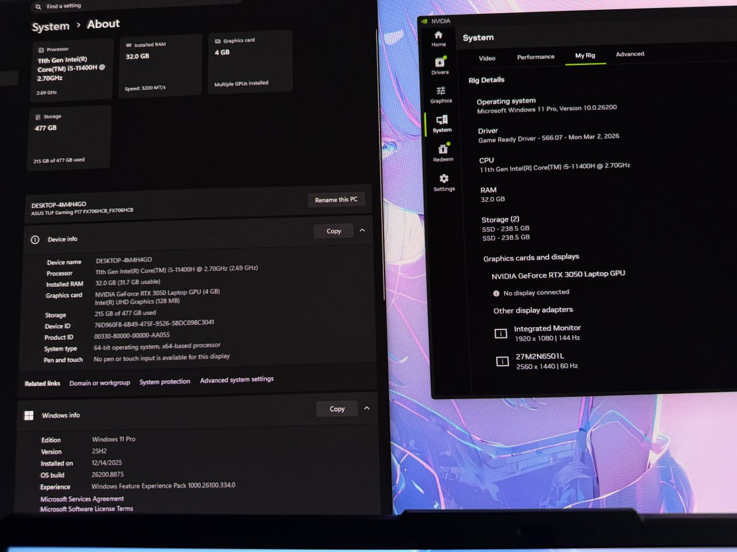The image size is (737, 552).
Task: Go back to System in the breadcrumb
Action: tap(51, 26)
